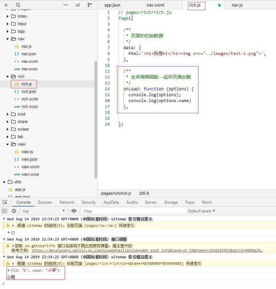Select the nav.json braces icon
The image size is (276, 289).
pos(17,54)
